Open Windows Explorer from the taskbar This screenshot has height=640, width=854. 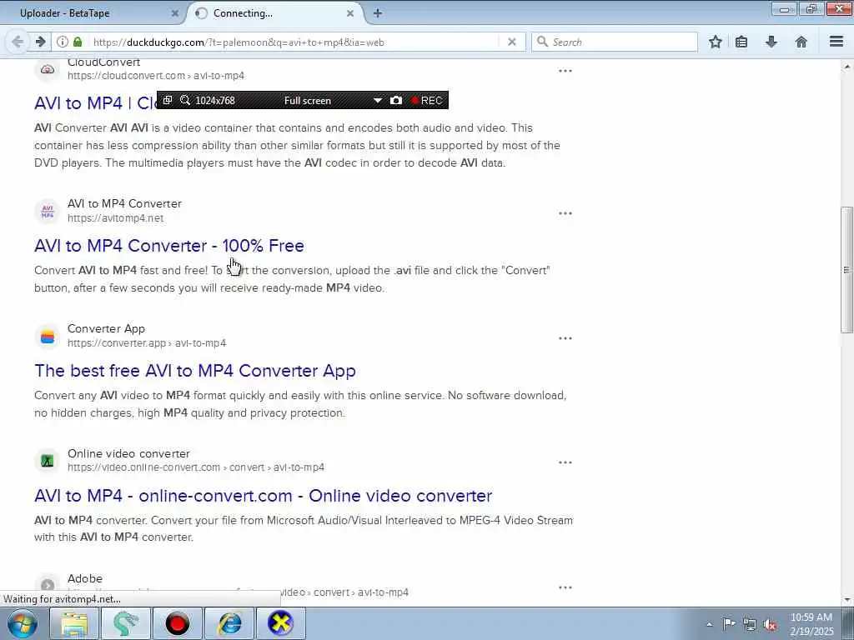(74, 623)
